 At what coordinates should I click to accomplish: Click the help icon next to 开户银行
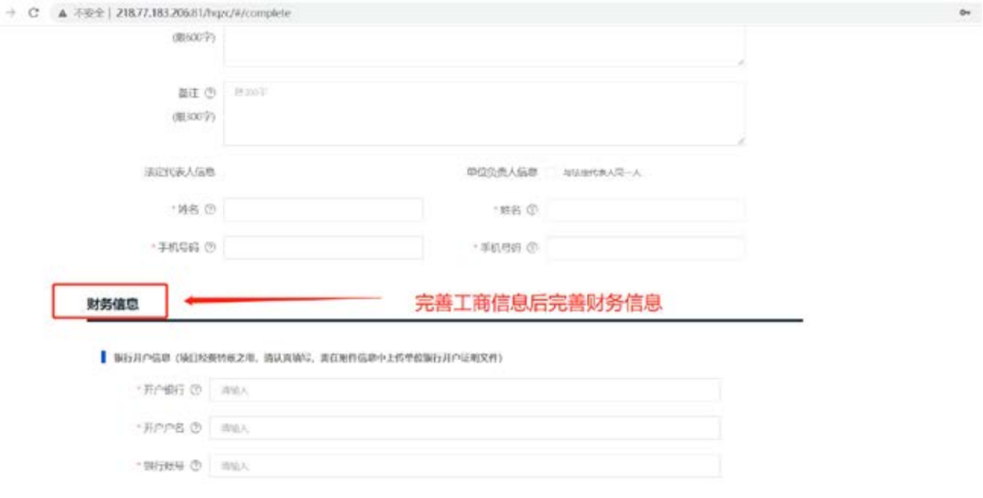[196, 390]
